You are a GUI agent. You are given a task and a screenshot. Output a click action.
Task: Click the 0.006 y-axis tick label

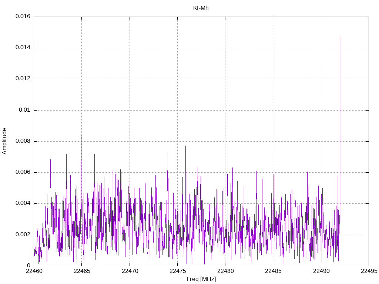pyautogui.click(x=23, y=172)
